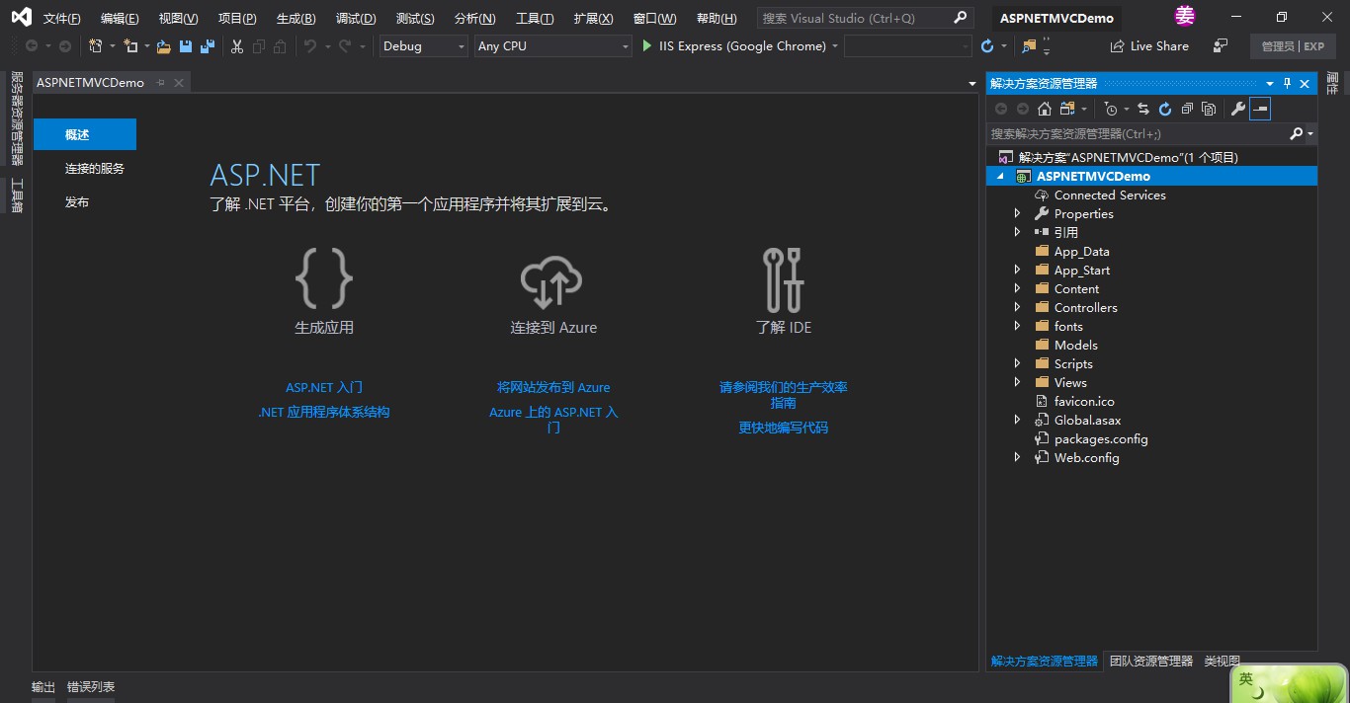Click the Pending Changes Filter clock icon
Viewport: 1350px width, 703px height.
(x=1111, y=110)
